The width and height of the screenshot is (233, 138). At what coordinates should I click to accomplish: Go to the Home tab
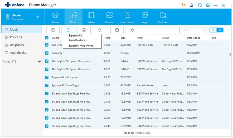point(55,17)
